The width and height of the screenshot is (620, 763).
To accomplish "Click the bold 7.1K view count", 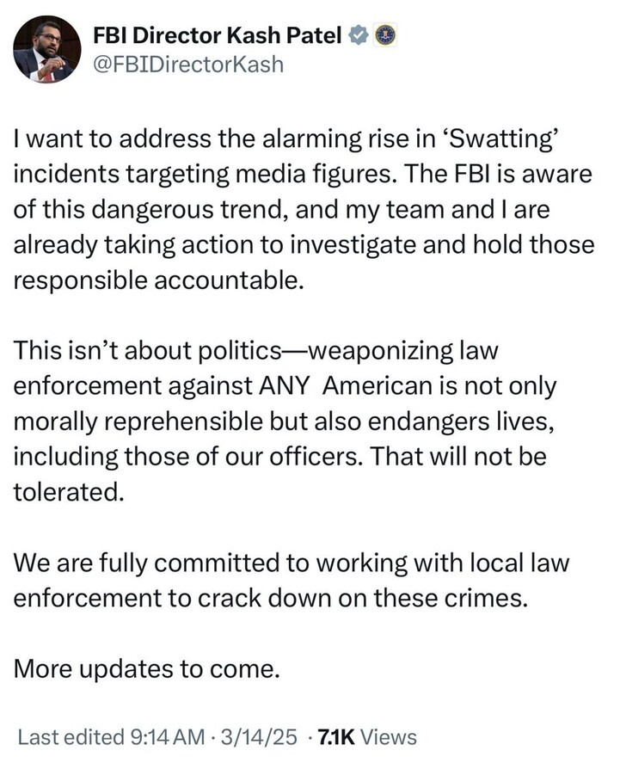I will 335,737.
